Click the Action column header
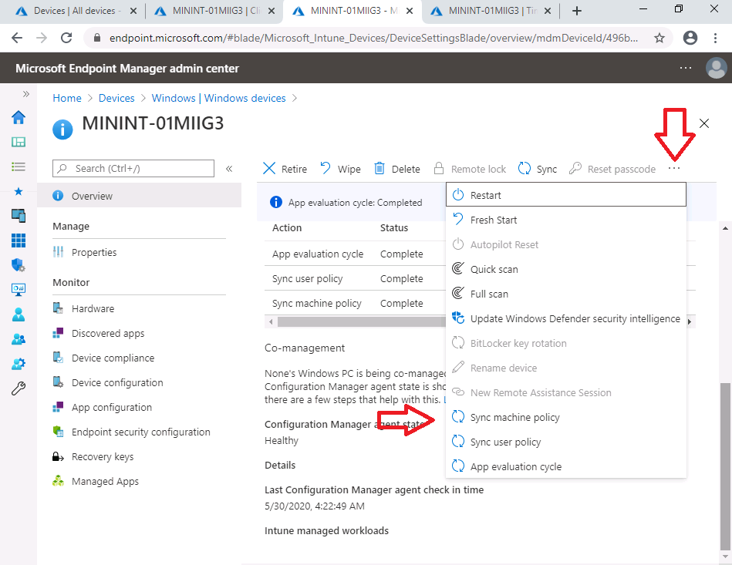 [287, 227]
